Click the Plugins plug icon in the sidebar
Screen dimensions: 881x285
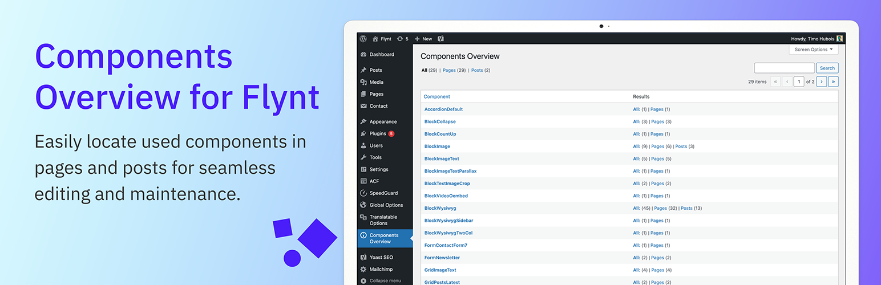pos(363,133)
